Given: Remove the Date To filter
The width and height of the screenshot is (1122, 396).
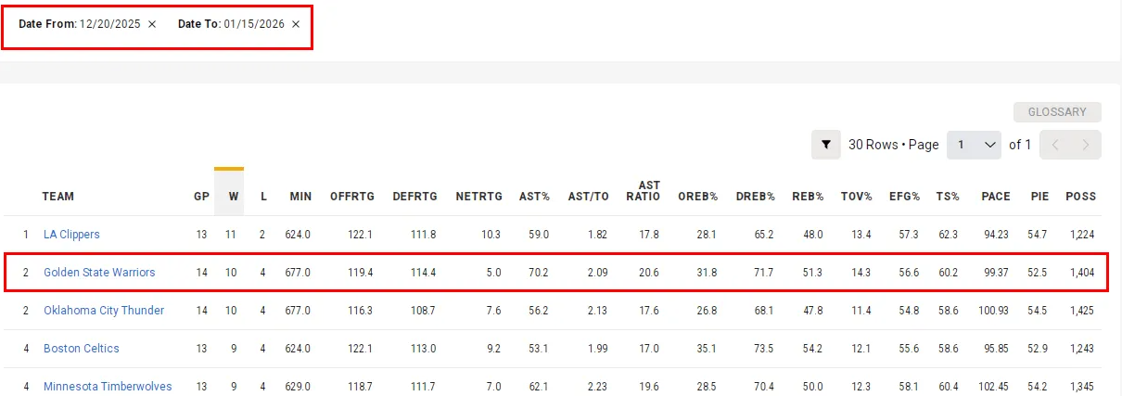Looking at the screenshot, I should pos(296,24).
